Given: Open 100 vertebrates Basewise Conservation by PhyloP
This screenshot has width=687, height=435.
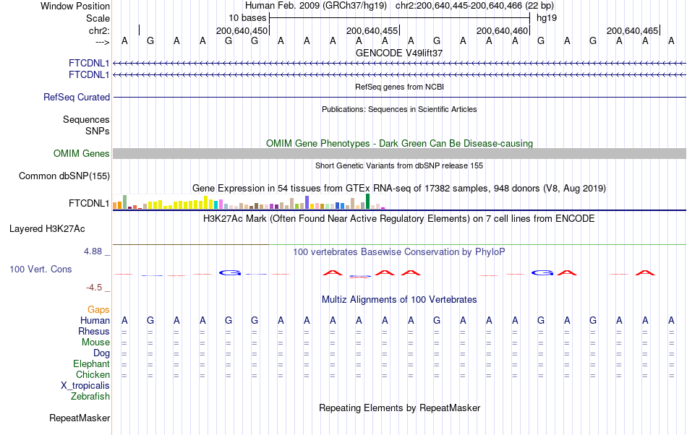Looking at the screenshot, I should click(399, 252).
